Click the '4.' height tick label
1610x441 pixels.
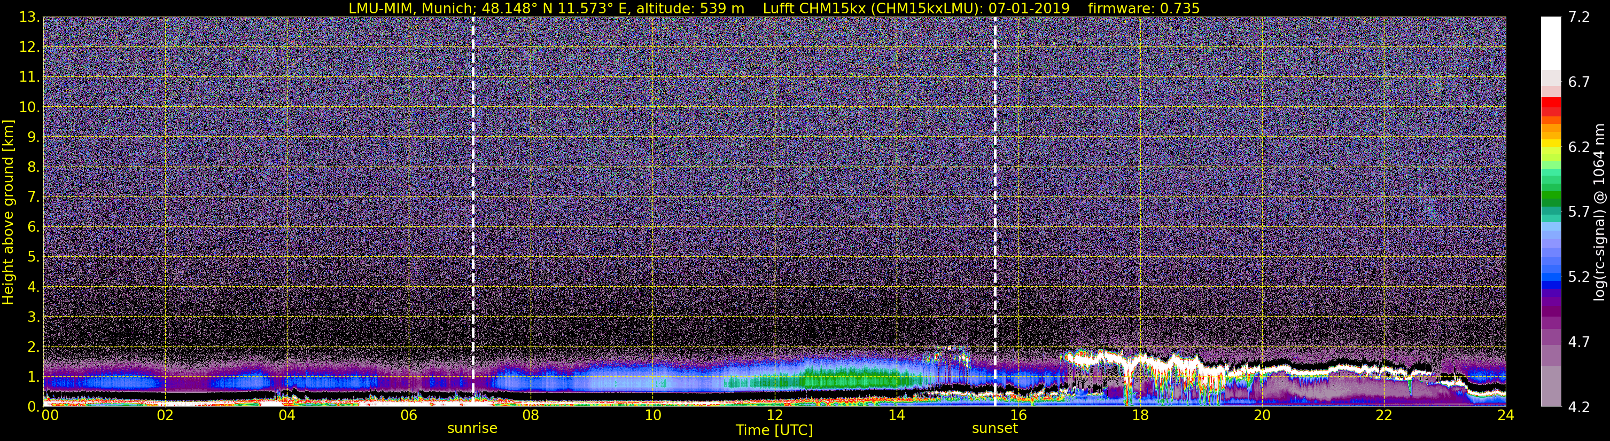33,287
